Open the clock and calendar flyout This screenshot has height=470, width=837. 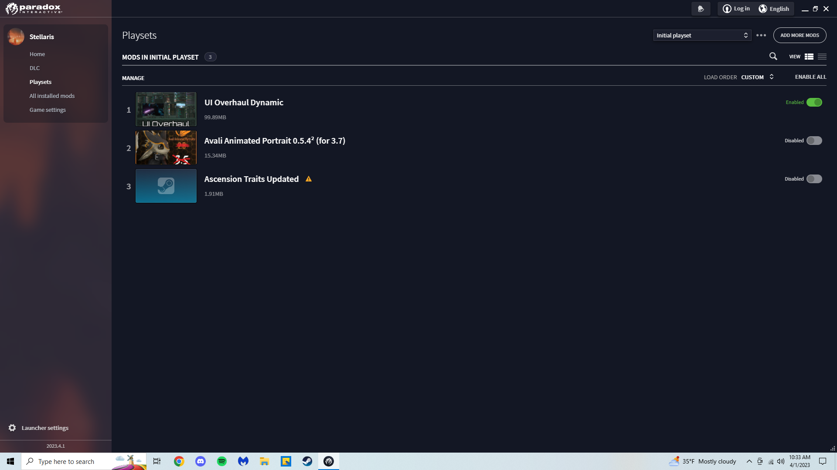pyautogui.click(x=800, y=461)
